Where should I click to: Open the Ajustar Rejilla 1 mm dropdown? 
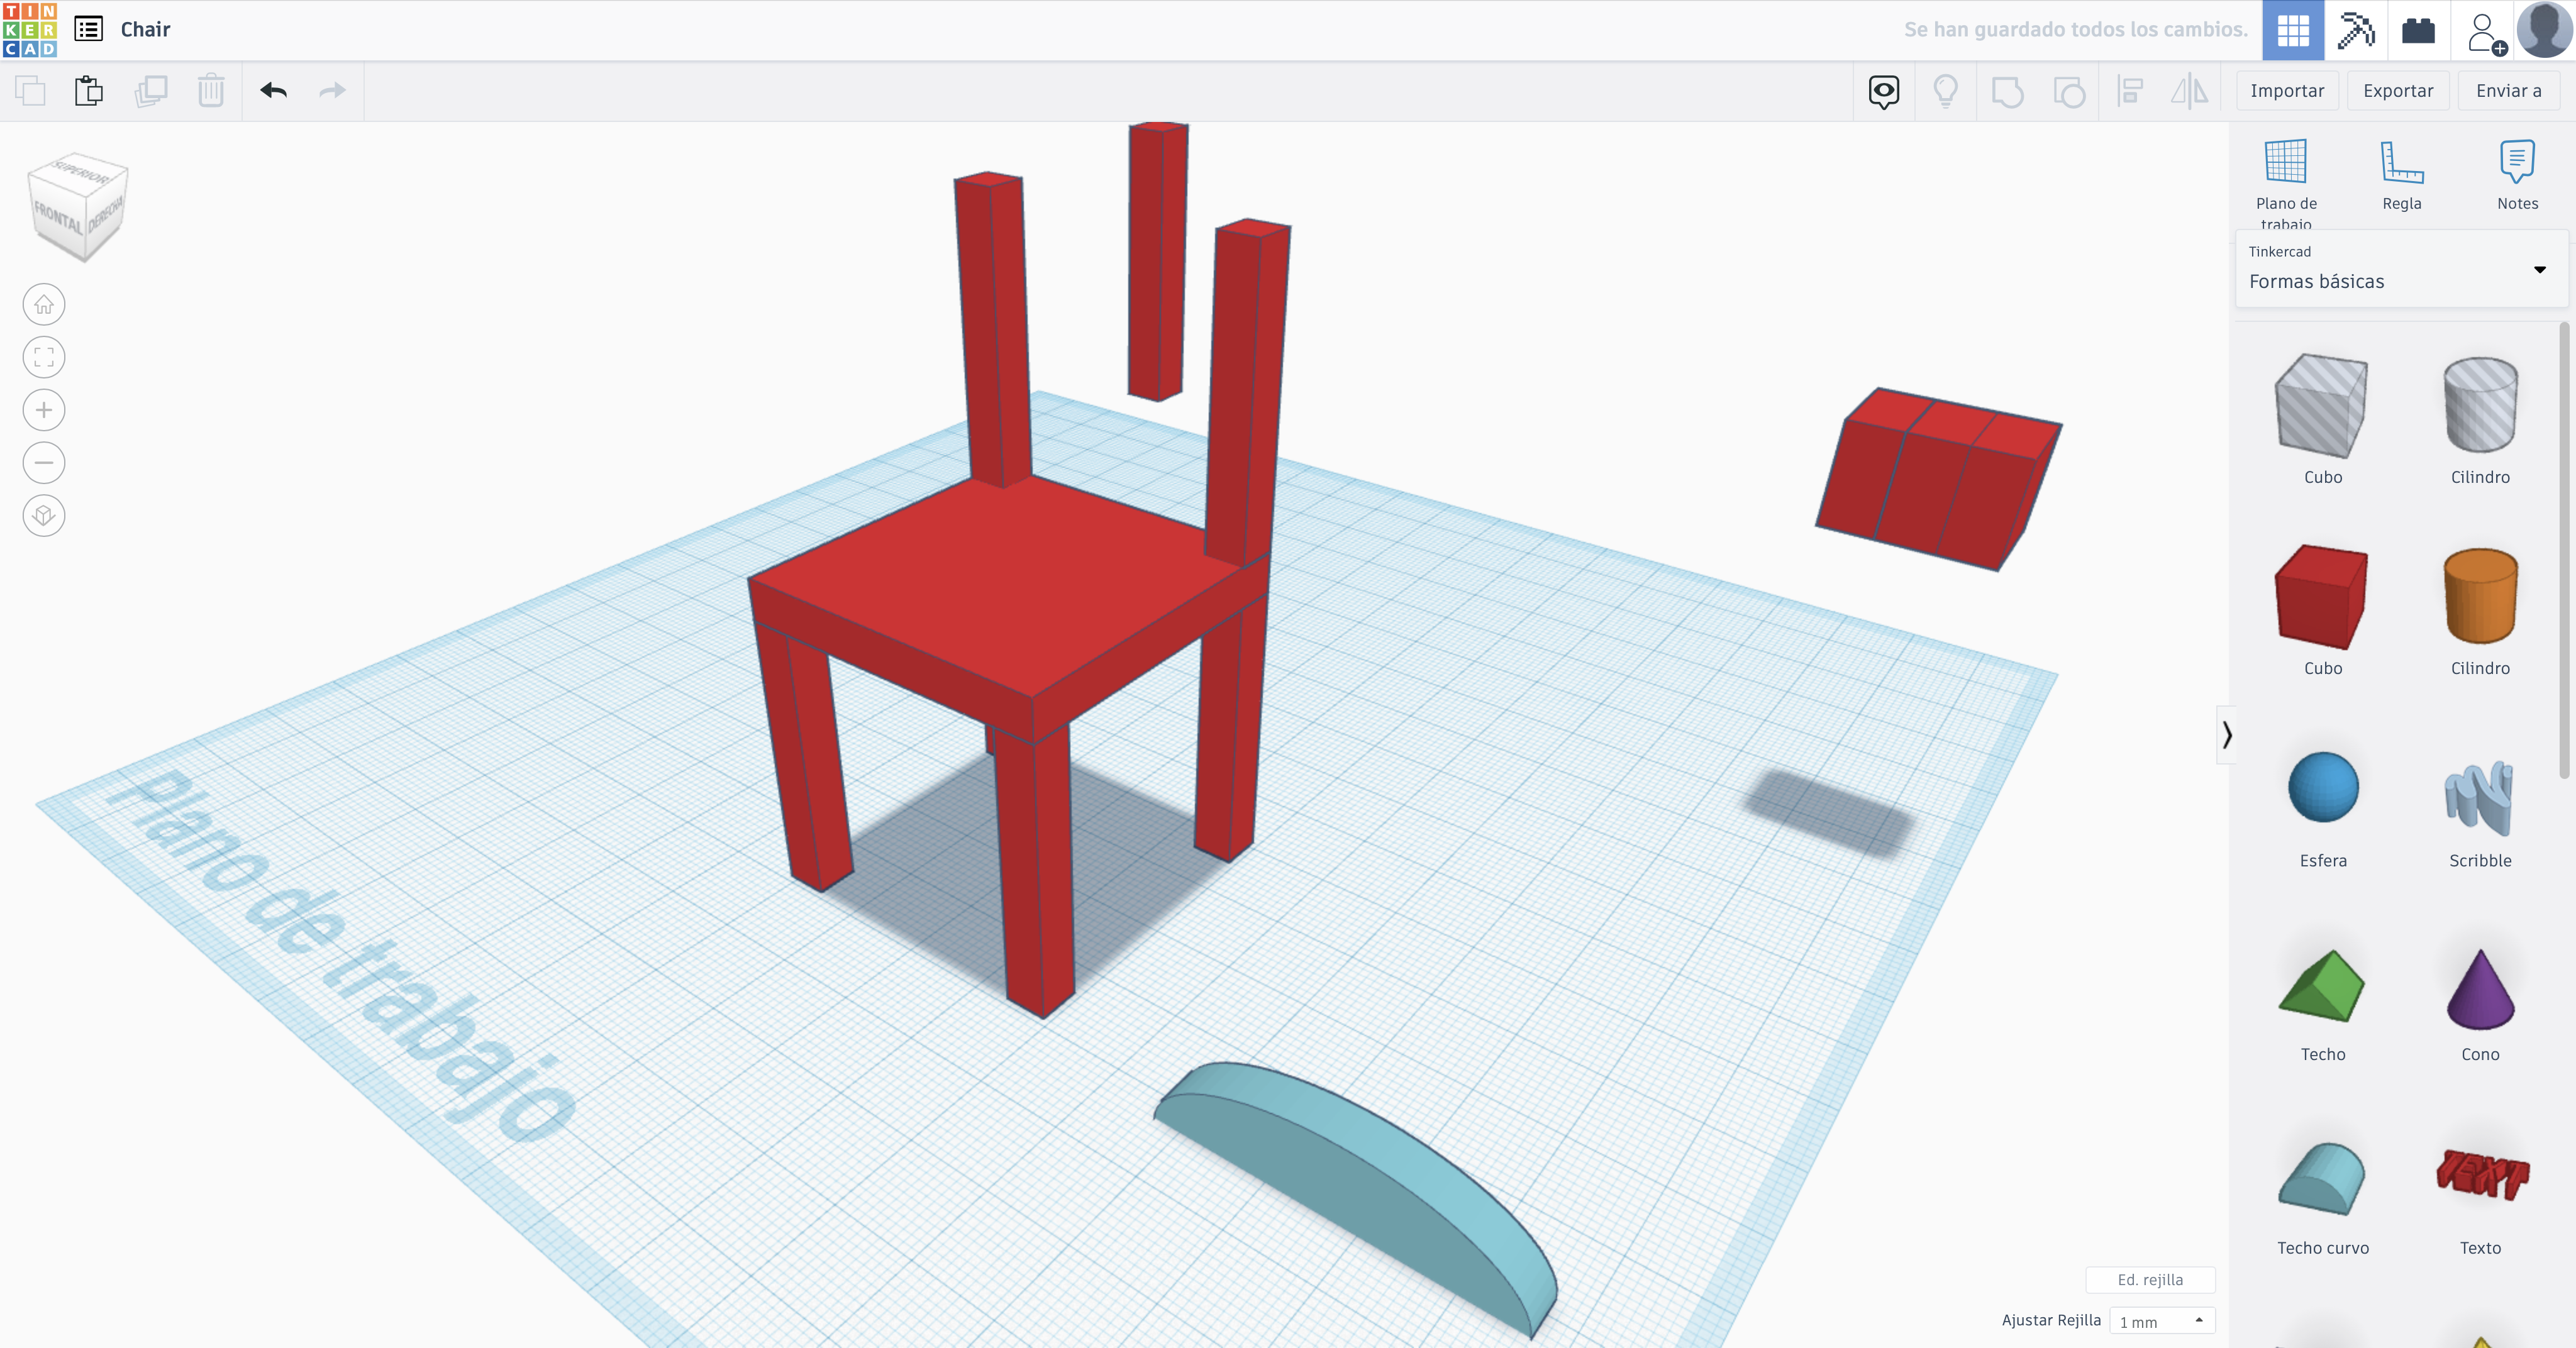2162,1321
